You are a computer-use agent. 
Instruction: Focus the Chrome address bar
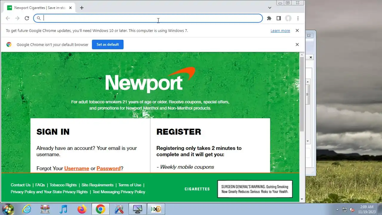tap(148, 18)
